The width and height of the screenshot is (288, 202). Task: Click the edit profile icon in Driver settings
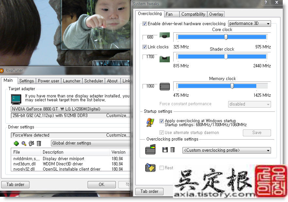click(x=31, y=143)
